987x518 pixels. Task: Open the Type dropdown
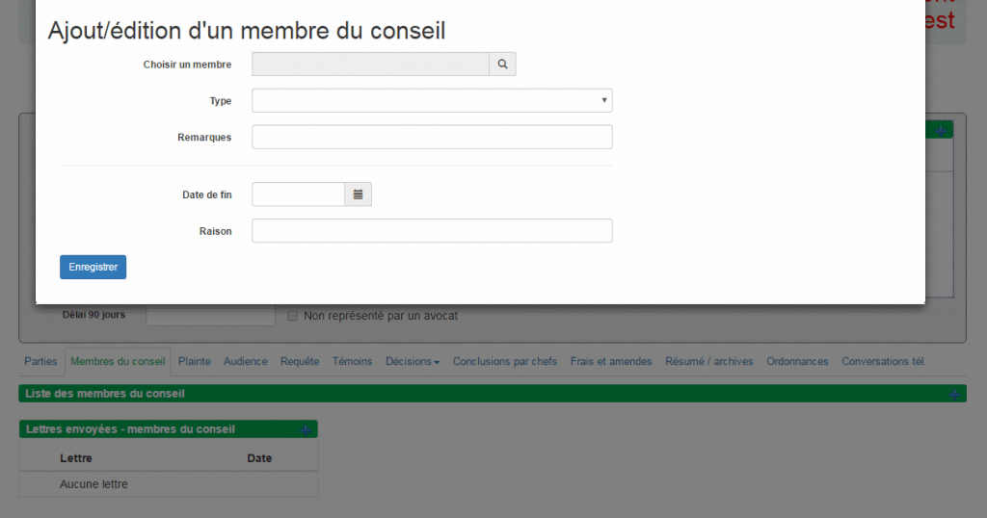pyautogui.click(x=432, y=100)
